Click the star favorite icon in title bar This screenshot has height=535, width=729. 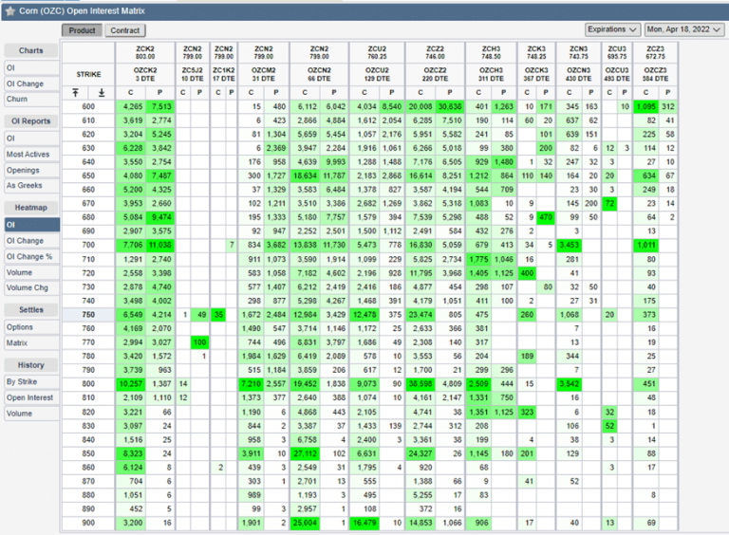[10, 10]
